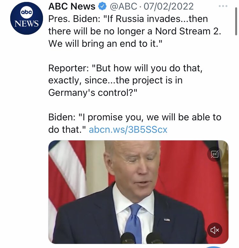Open the three-dot more options menu
This screenshot has height=248, width=239.
tap(223, 6)
